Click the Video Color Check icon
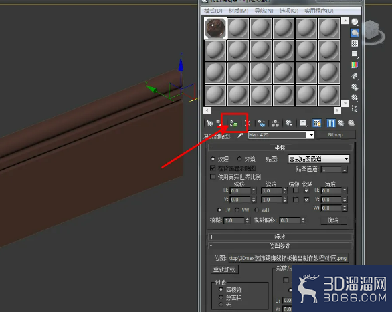 point(355,65)
